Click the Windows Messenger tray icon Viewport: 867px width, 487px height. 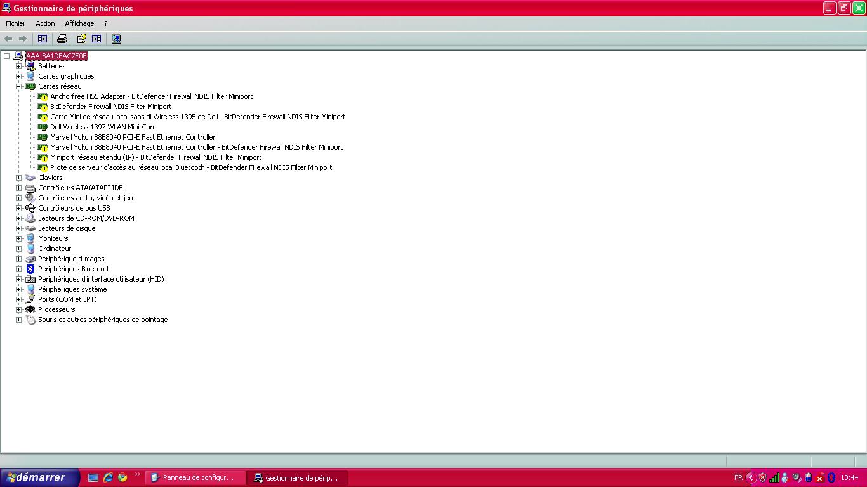pyautogui.click(x=785, y=477)
